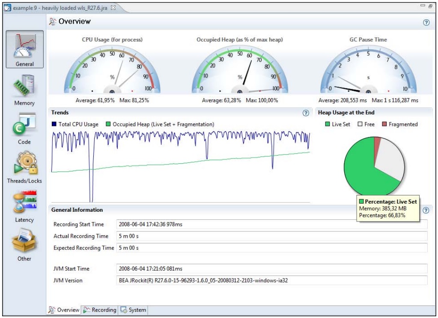Click the 'Trends' section heading

pos(60,112)
